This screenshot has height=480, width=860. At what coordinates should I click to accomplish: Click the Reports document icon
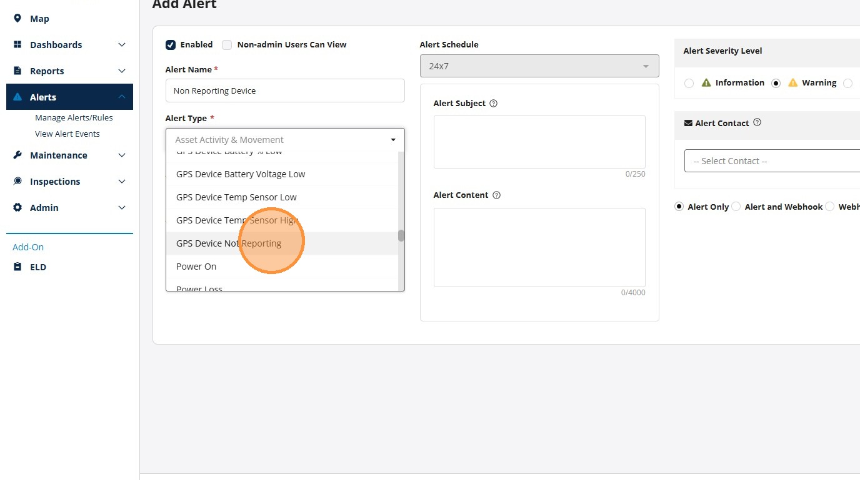click(x=17, y=71)
